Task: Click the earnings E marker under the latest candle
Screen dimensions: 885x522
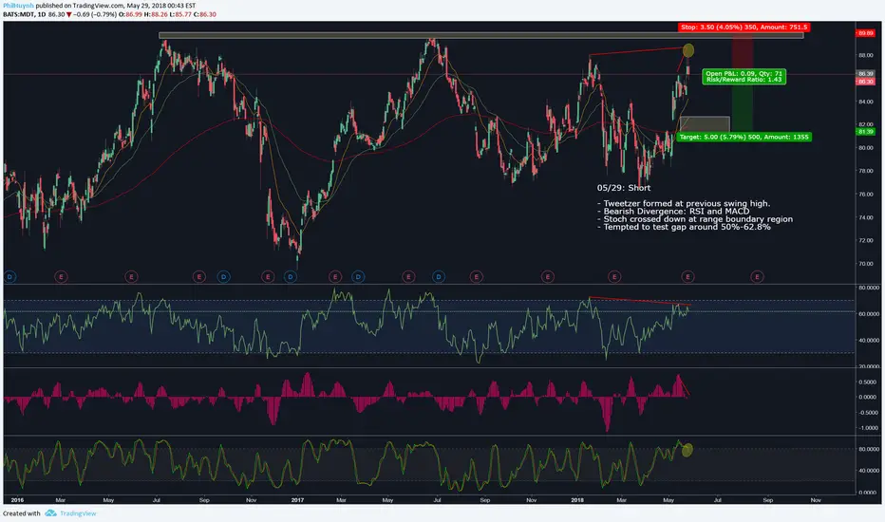Action: click(687, 276)
